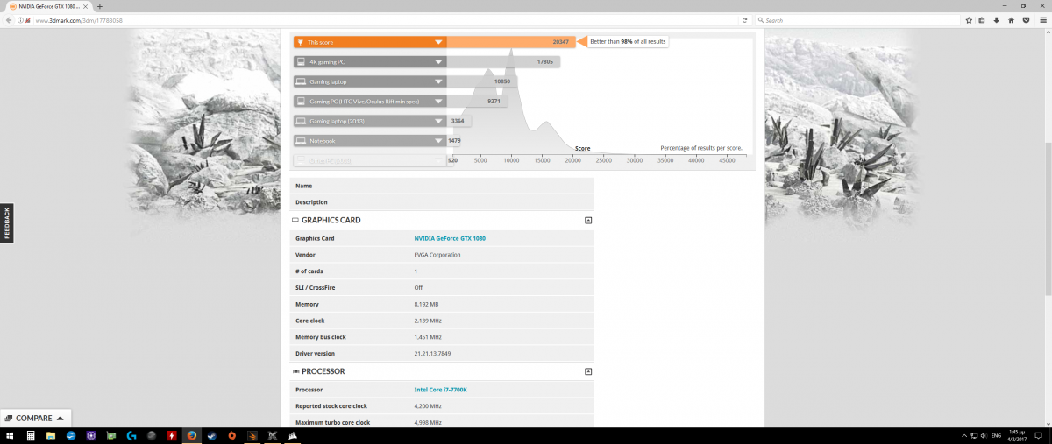1052x444 pixels.
Task: Select the NVIDIA GeForce GTX 1080 tab
Action: (x=48, y=6)
